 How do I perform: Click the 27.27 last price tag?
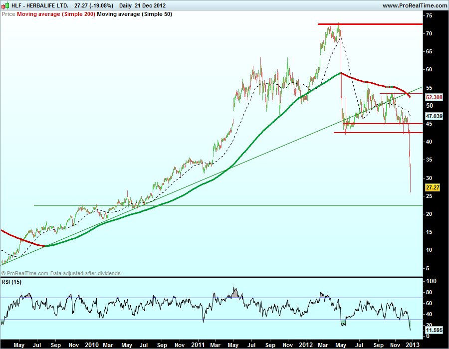[433, 187]
